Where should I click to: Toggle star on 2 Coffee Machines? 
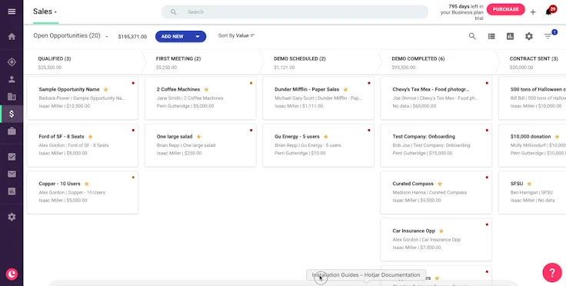[x=206, y=89]
